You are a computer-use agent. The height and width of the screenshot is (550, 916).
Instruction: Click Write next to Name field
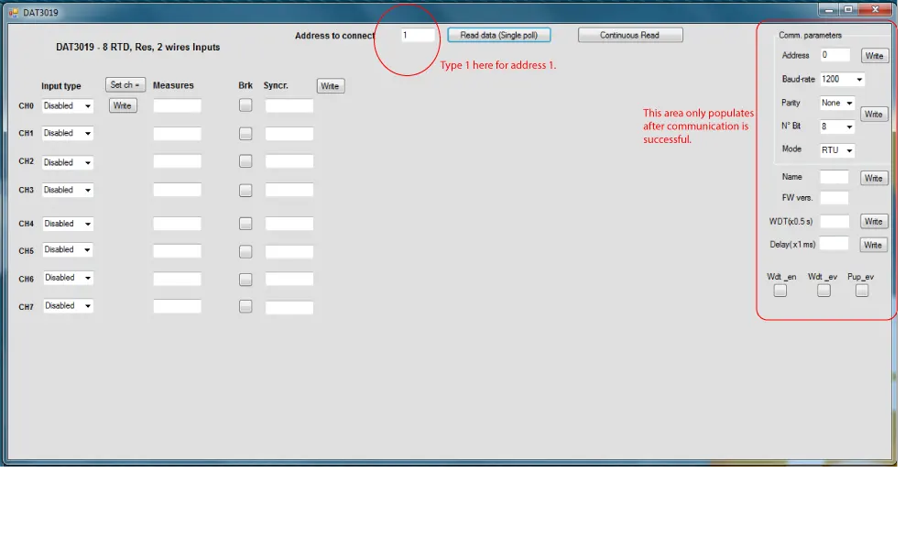click(x=874, y=178)
